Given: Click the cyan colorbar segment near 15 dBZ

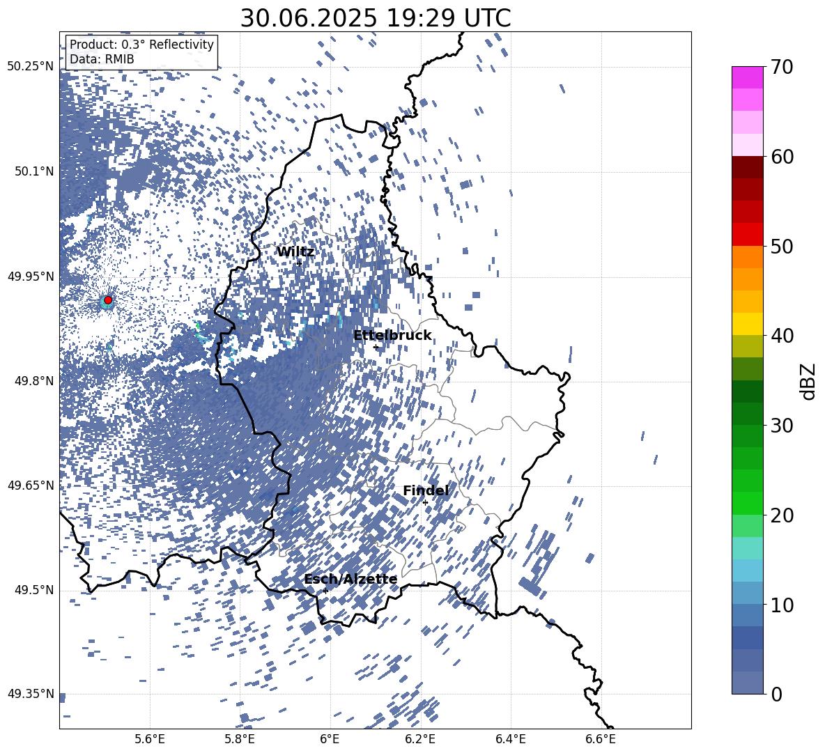Looking at the screenshot, I should tap(748, 548).
